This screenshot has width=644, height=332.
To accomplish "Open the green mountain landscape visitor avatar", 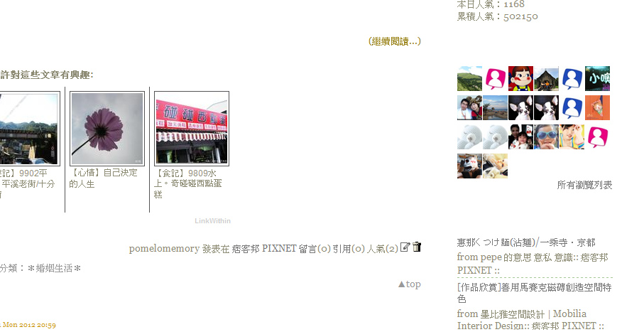I will 469,79.
